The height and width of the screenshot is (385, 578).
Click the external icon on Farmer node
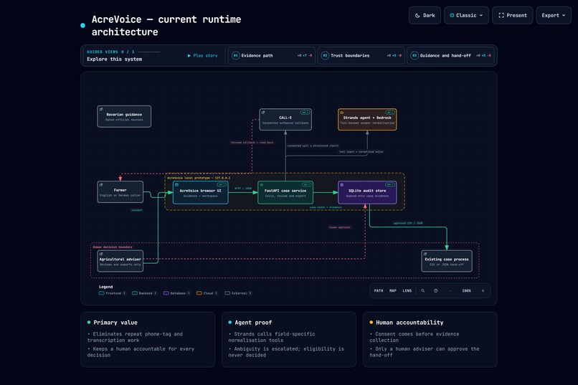101,185
